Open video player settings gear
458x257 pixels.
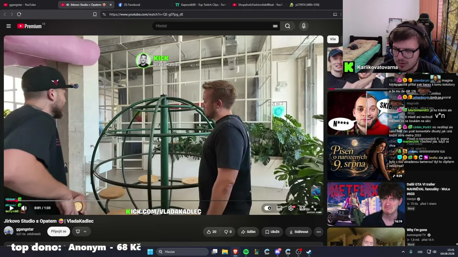[x=291, y=208]
